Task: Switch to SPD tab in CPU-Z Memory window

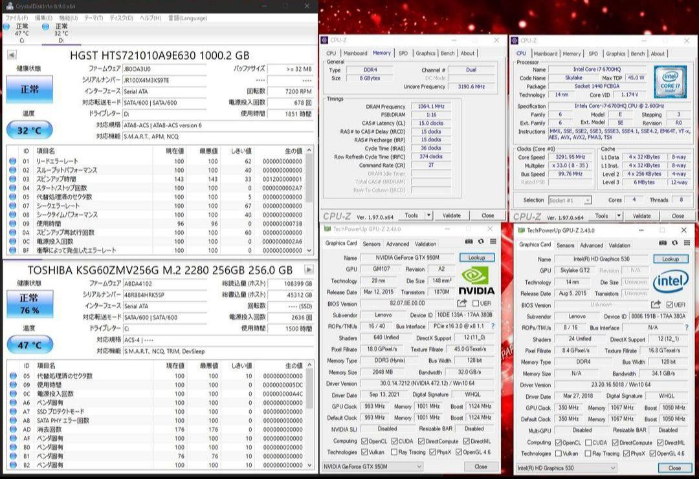Action: point(403,53)
